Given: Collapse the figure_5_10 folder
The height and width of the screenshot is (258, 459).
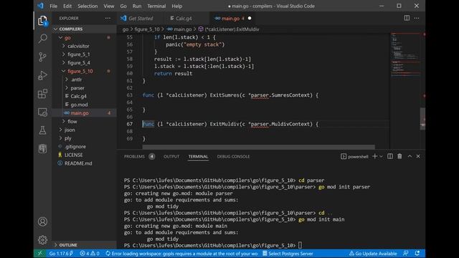Looking at the screenshot, I should pyautogui.click(x=80, y=71).
